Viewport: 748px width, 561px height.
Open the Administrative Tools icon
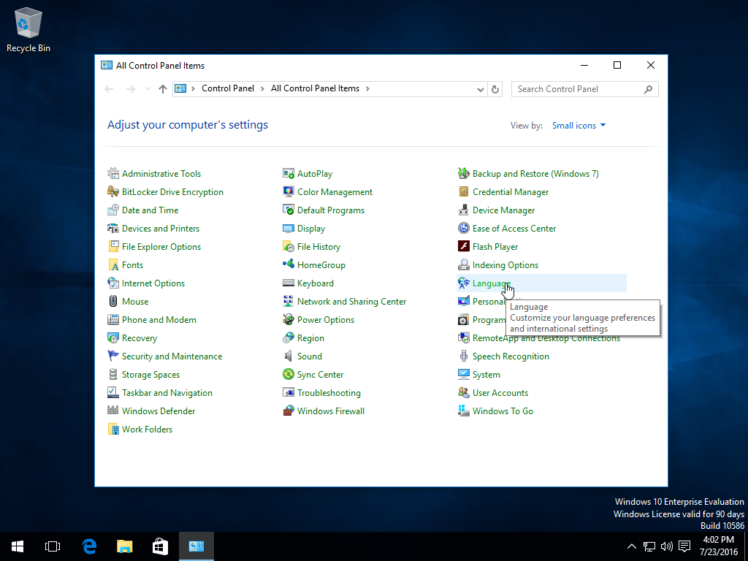113,173
